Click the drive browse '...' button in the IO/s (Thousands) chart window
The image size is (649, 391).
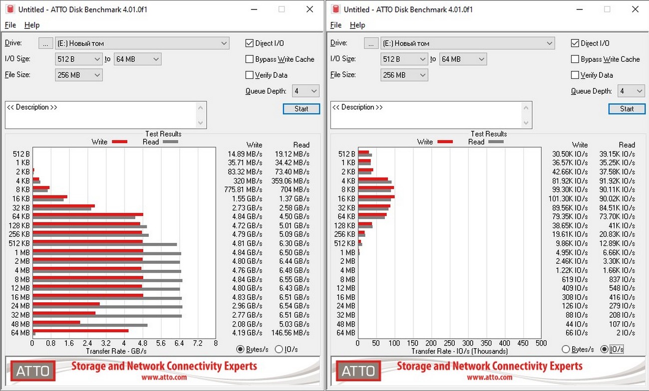371,43
